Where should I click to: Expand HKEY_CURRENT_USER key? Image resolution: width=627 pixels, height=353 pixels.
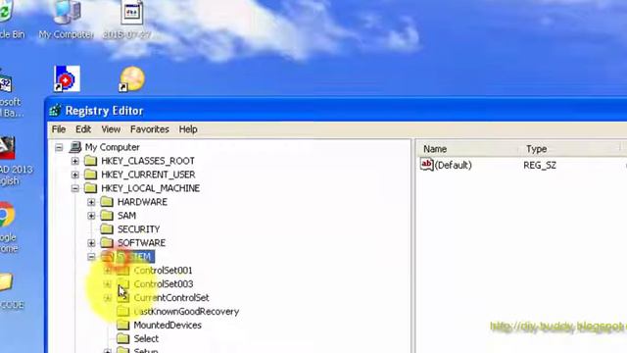point(75,175)
